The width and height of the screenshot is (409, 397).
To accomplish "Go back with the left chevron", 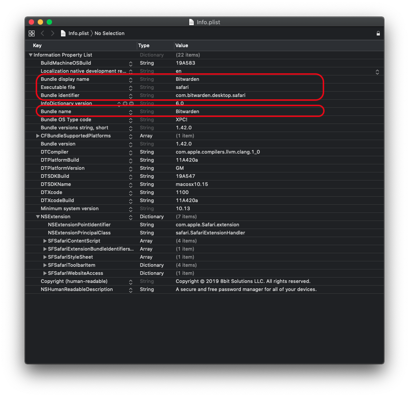I will pos(43,33).
